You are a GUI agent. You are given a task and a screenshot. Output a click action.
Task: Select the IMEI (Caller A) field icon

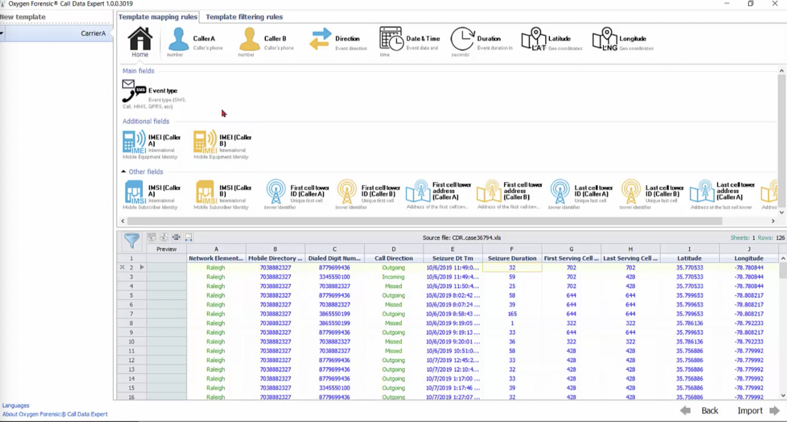coord(133,142)
